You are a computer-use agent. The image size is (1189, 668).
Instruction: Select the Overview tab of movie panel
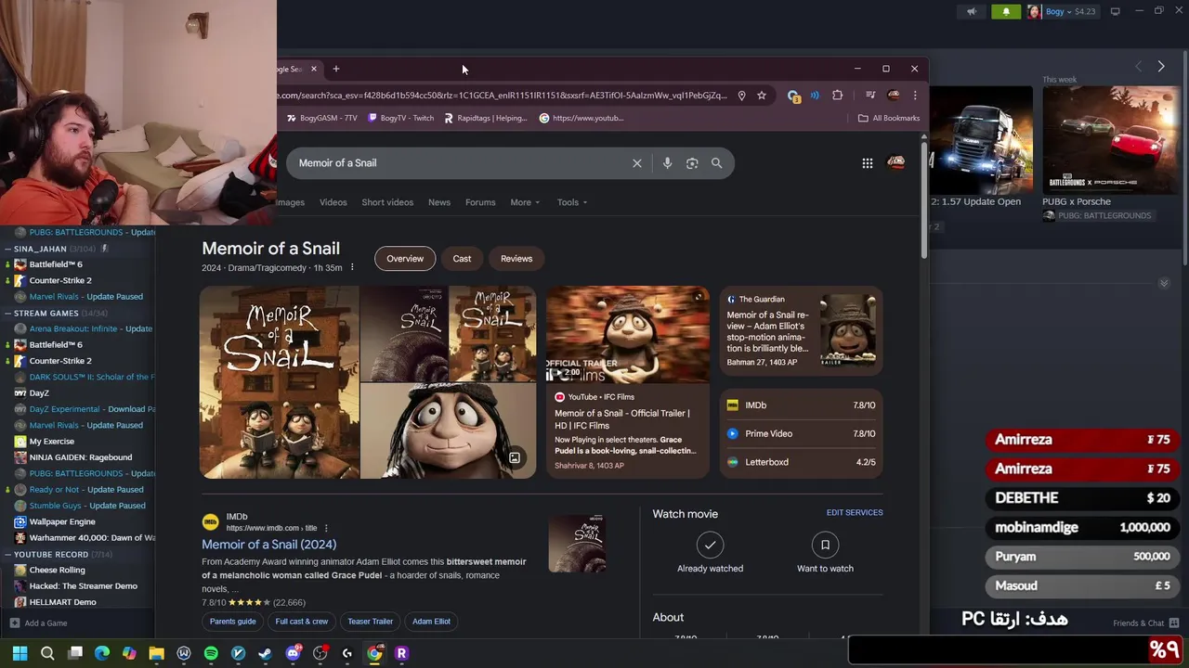click(405, 259)
